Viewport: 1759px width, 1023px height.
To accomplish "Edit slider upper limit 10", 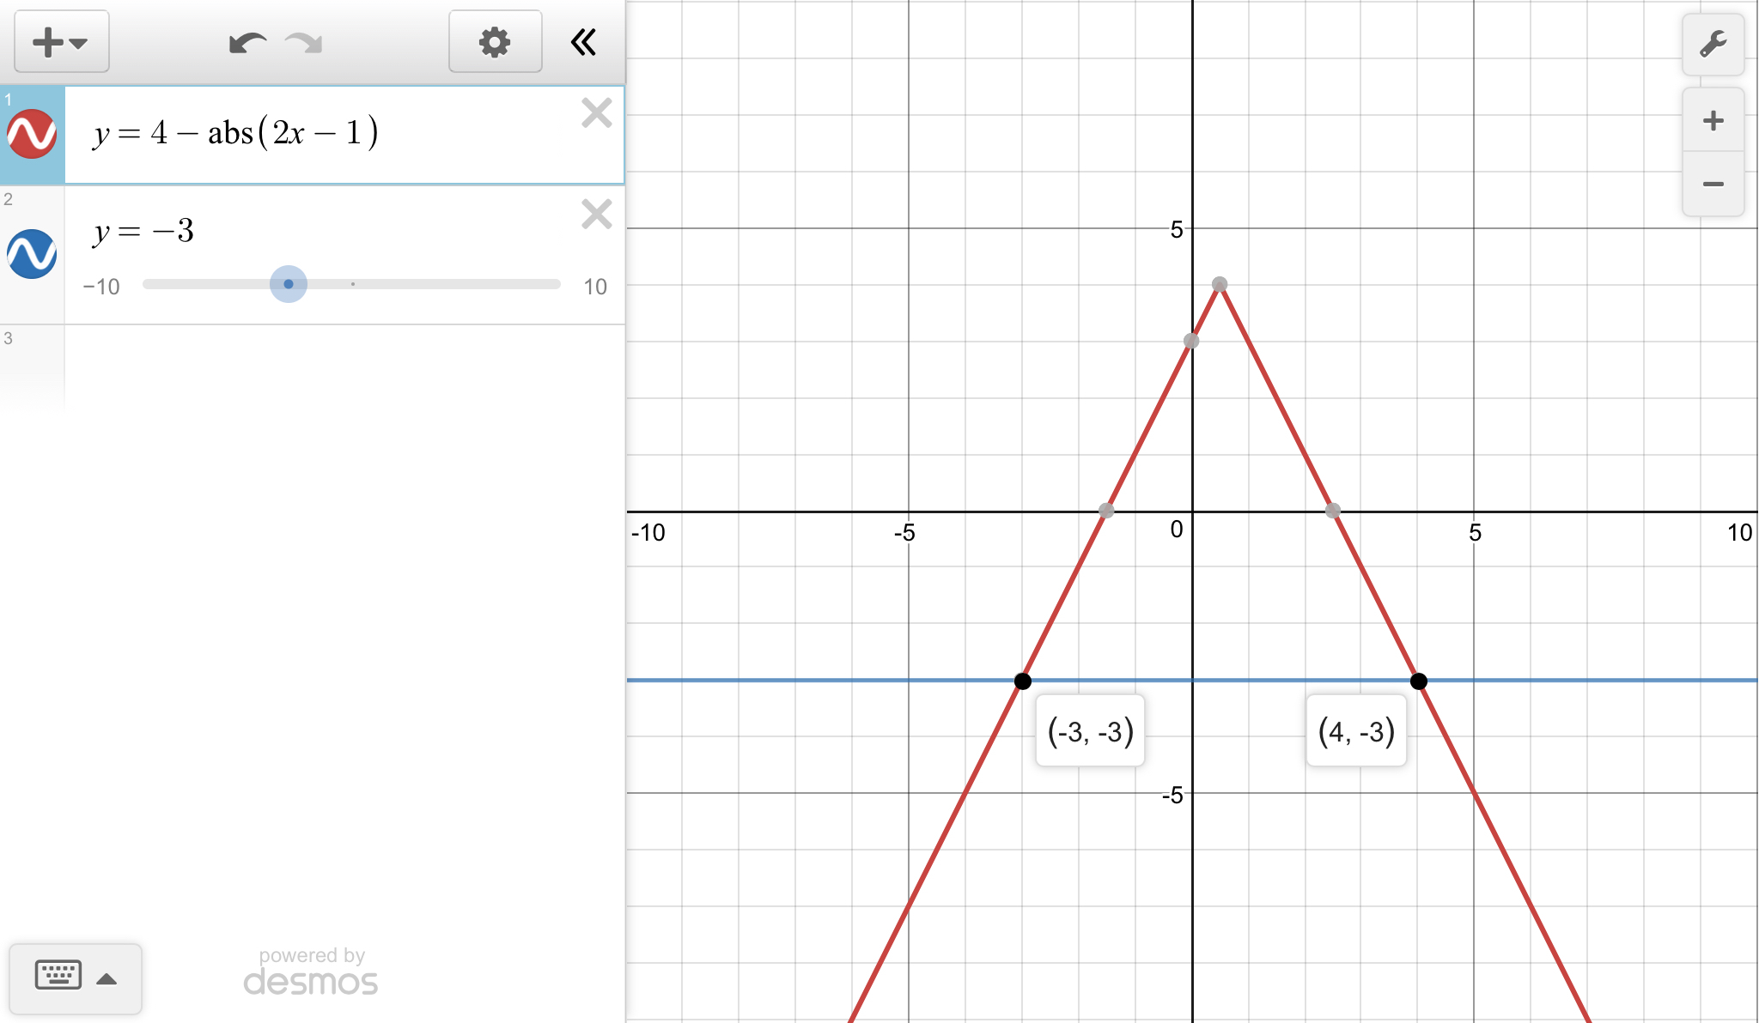I will point(594,287).
